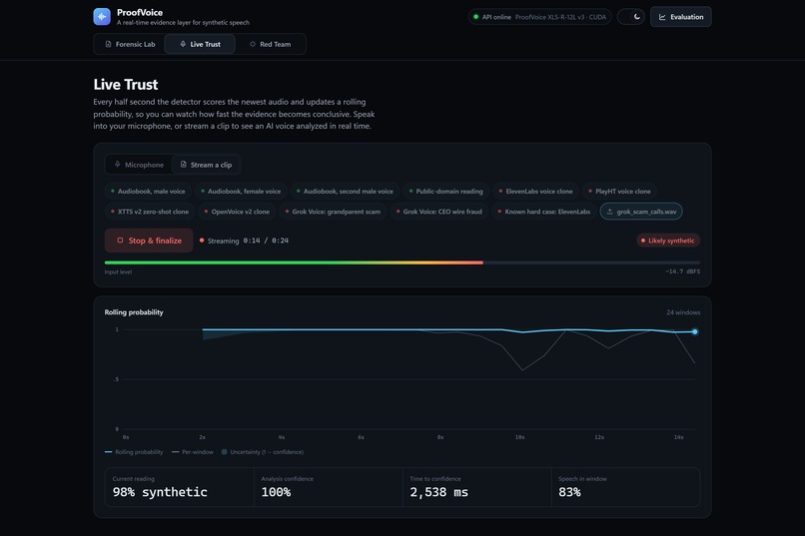
Task: Switch to the Red Team tab
Action: click(271, 44)
